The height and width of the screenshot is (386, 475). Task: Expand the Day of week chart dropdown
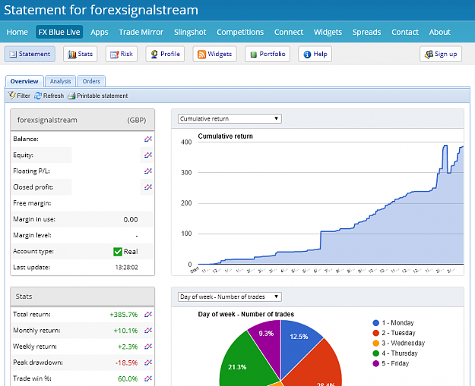point(230,297)
